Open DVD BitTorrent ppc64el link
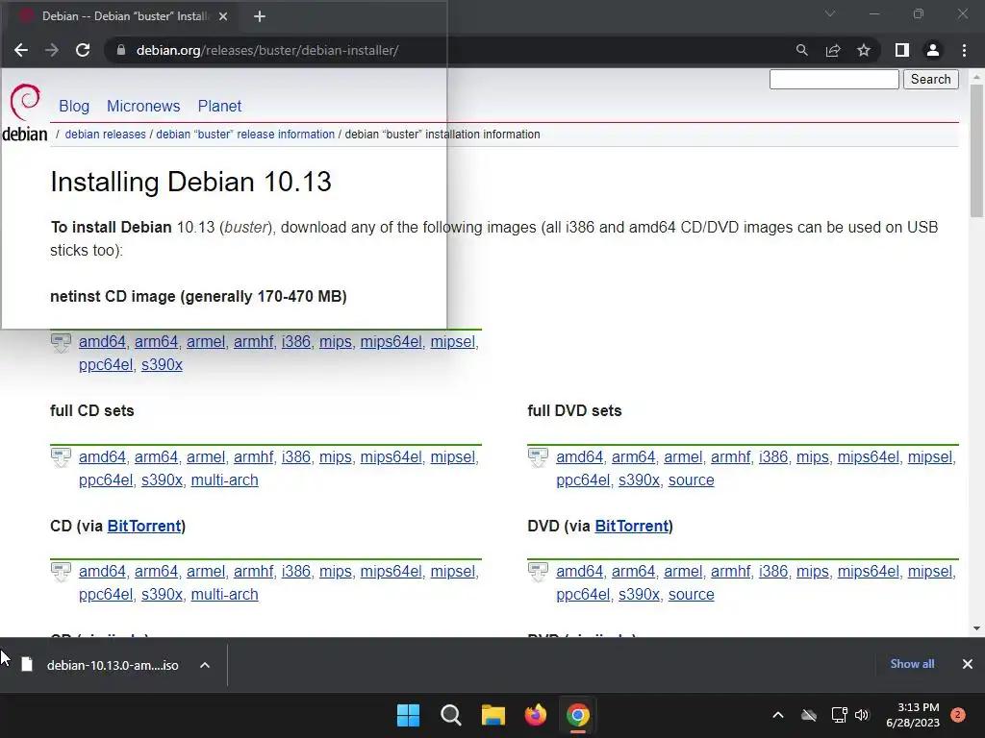 (x=583, y=594)
